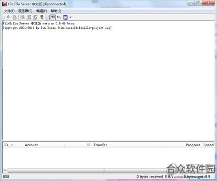The width and height of the screenshot is (217, 181).
Task: Click the 0 bytes received status text
Action: [150, 176]
